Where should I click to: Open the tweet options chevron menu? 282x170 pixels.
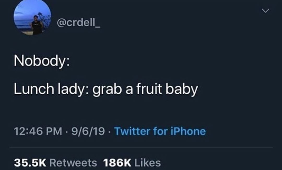(266, 11)
